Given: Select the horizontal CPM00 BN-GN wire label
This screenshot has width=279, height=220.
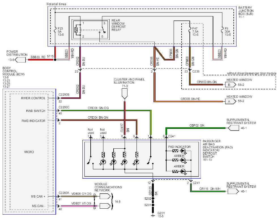Looking at the screenshot, I should tap(206, 82).
